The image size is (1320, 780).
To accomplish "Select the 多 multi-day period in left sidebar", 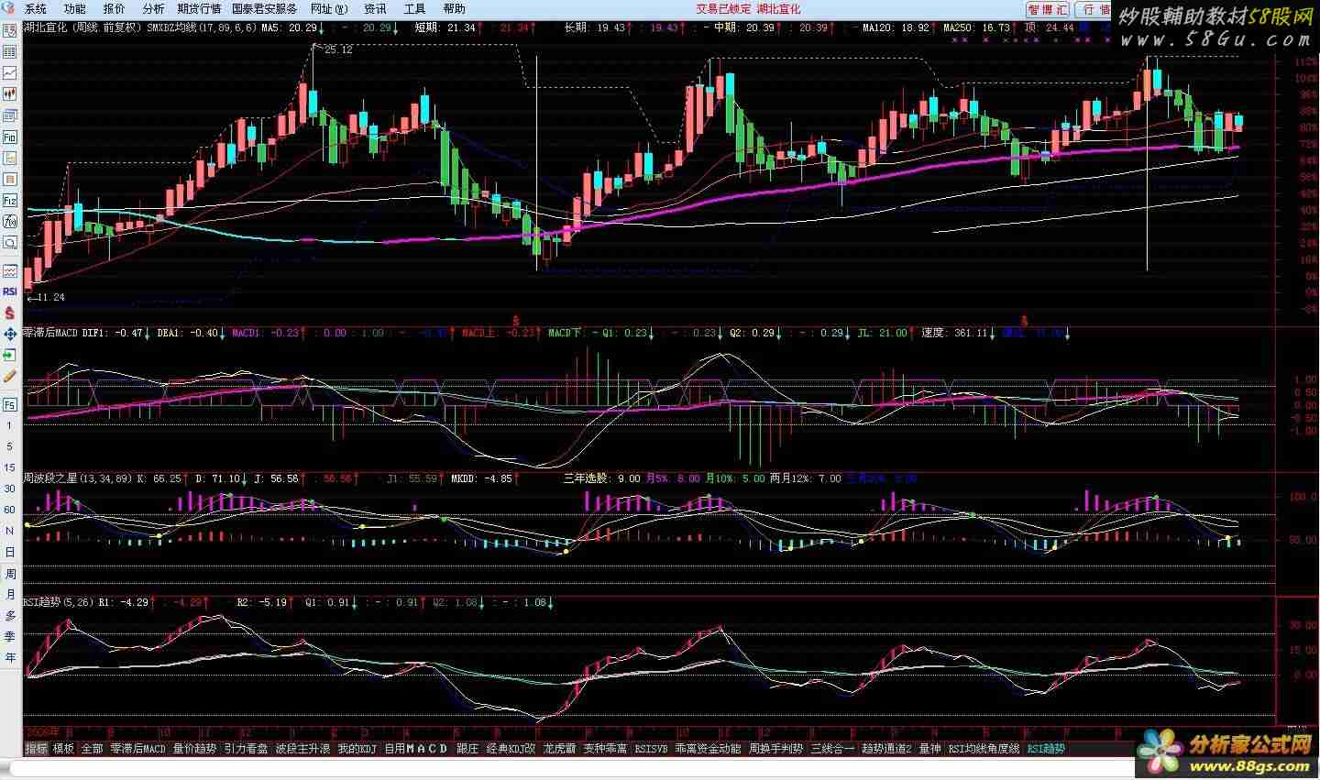I will (10, 615).
